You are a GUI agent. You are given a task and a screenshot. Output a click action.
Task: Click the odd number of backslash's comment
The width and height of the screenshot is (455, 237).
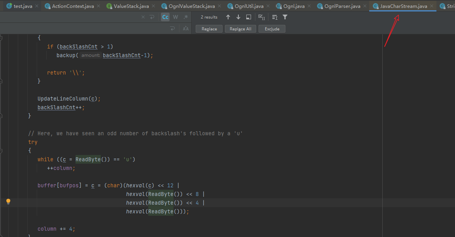tap(135, 133)
